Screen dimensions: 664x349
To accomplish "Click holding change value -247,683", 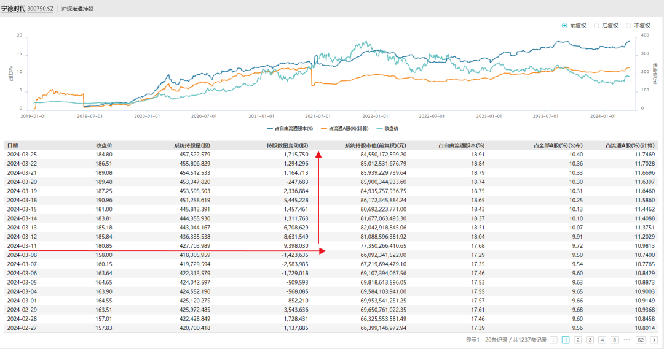I will point(296,182).
